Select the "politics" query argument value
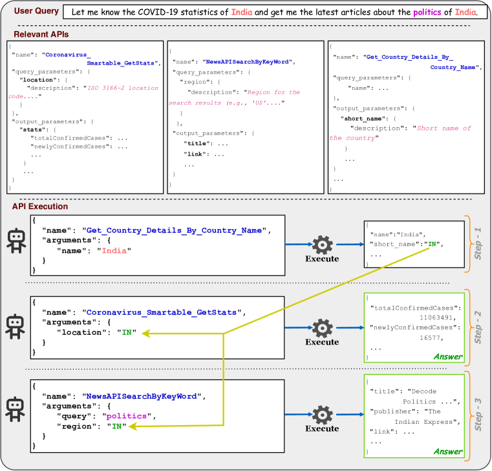 click(x=133, y=416)
